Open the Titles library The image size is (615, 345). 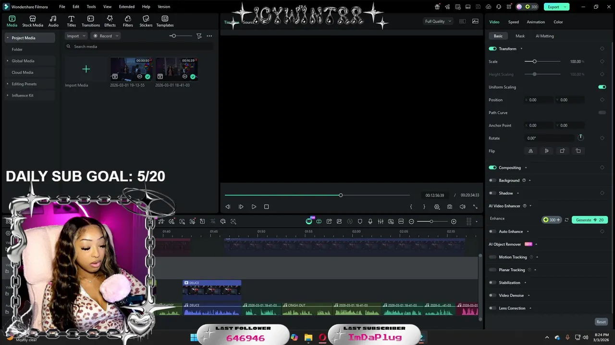click(71, 22)
